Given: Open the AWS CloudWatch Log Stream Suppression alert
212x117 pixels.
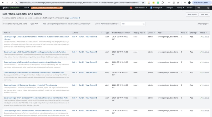Looking at the screenshot, I should click(x=35, y=52).
